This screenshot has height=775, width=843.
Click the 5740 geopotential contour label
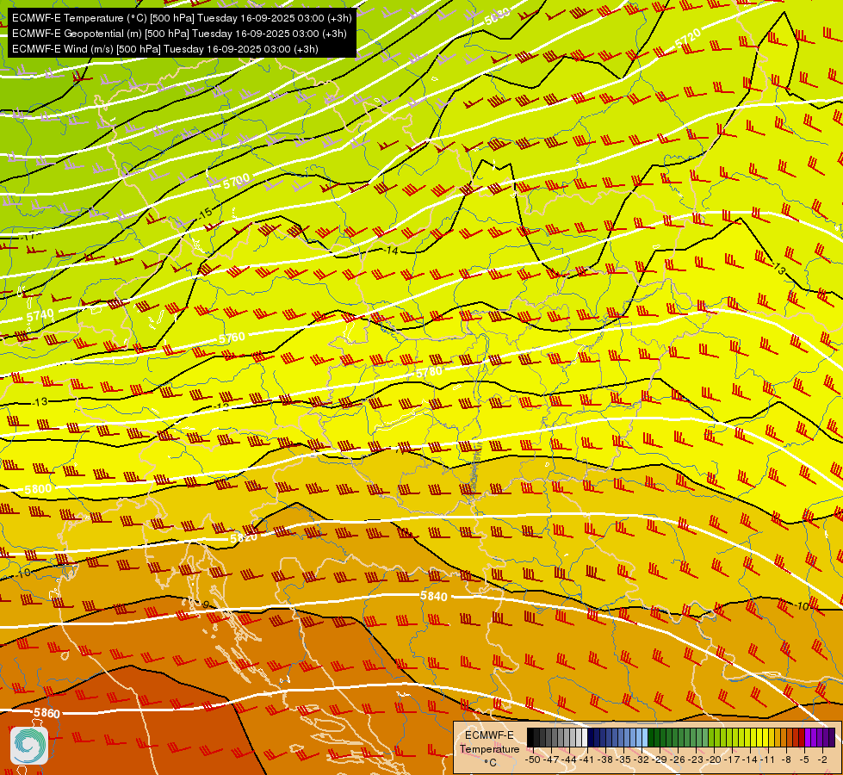coord(40,316)
